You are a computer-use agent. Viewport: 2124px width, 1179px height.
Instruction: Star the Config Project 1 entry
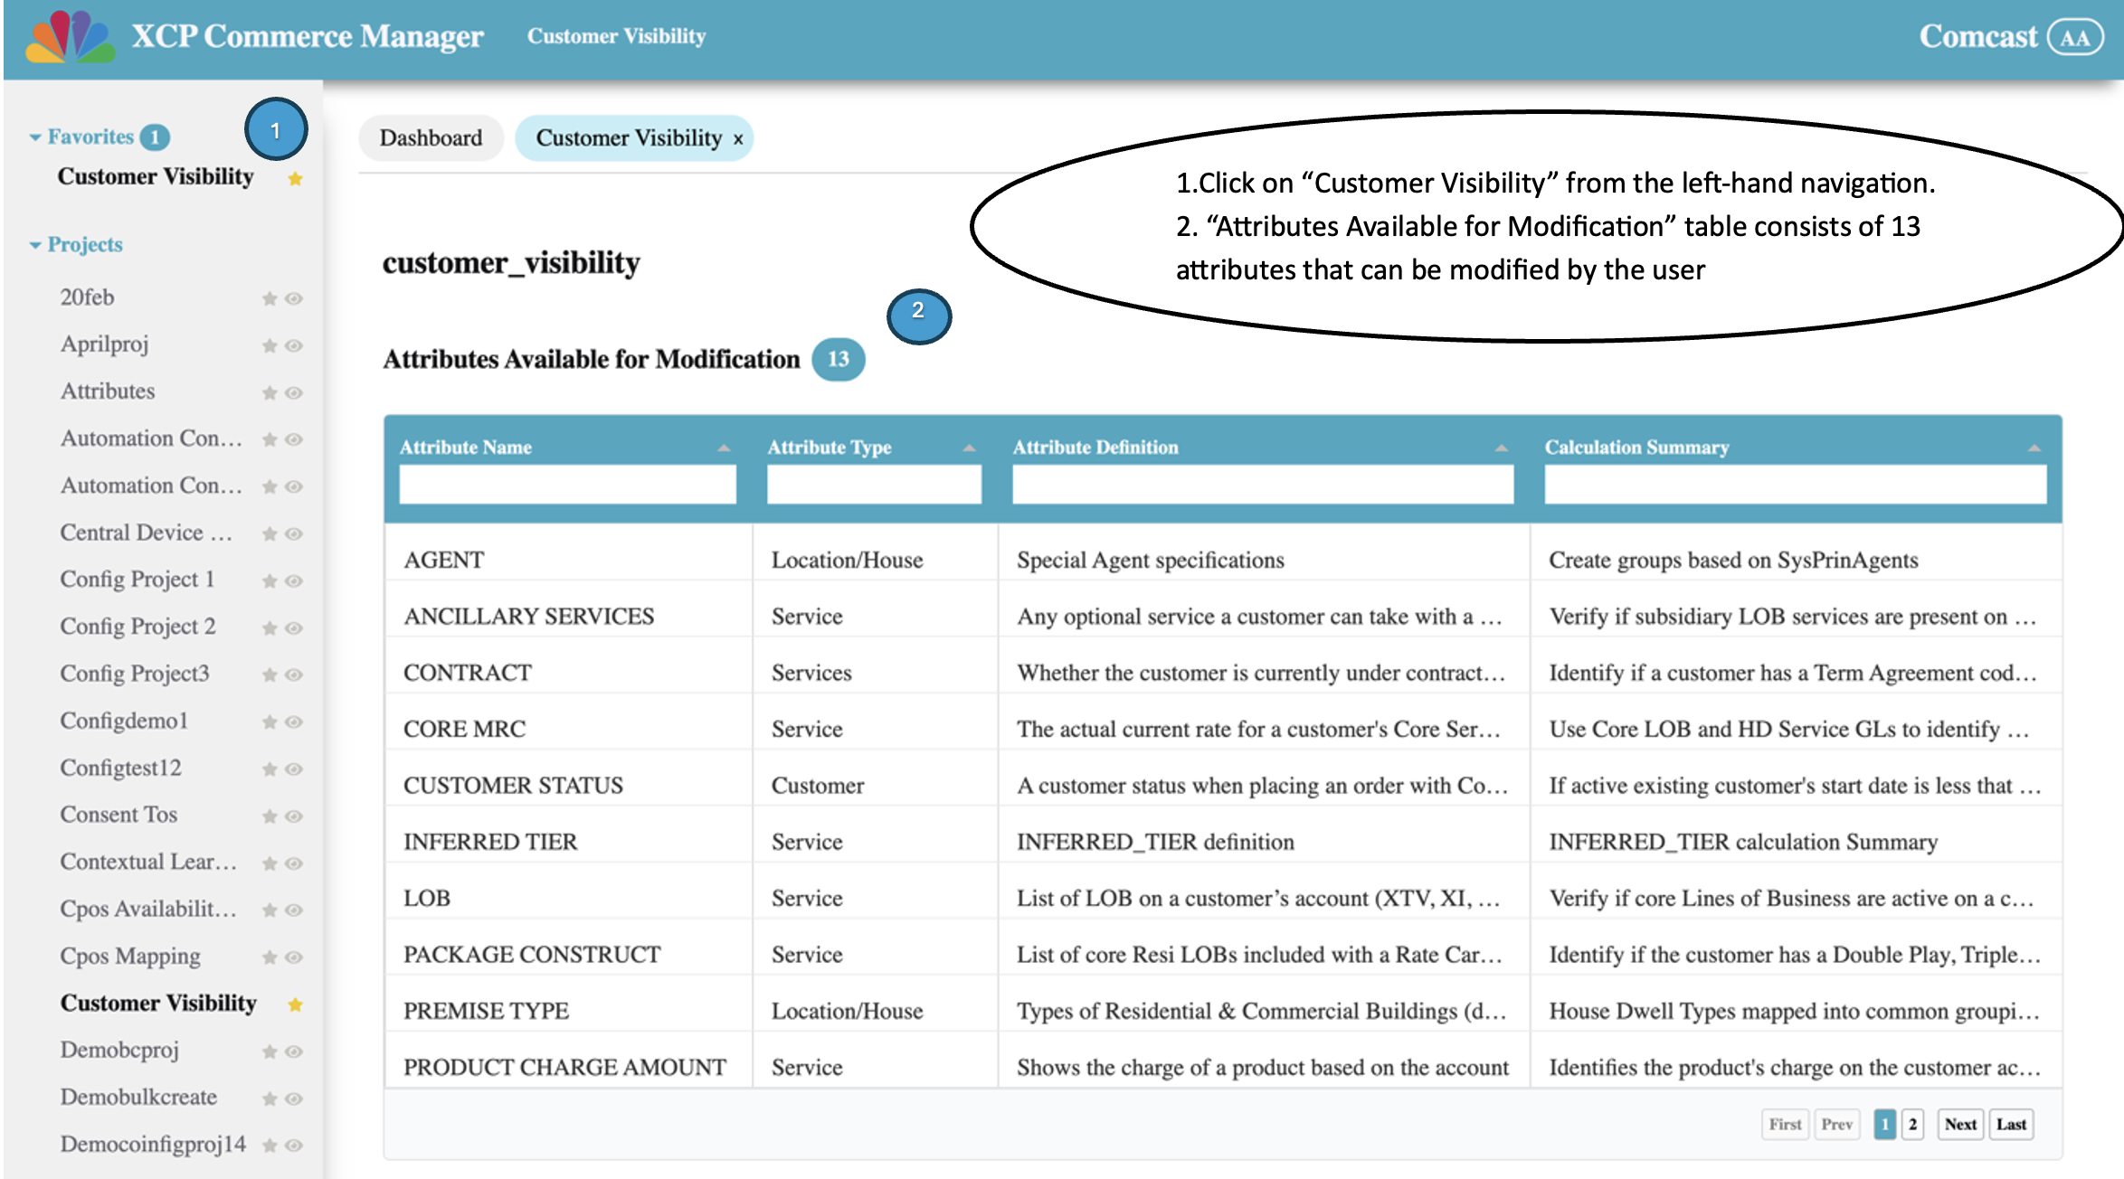point(269,580)
